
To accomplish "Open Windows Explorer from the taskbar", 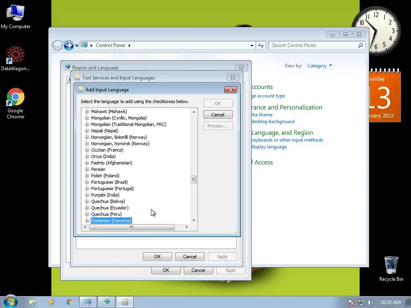I will tap(32, 302).
